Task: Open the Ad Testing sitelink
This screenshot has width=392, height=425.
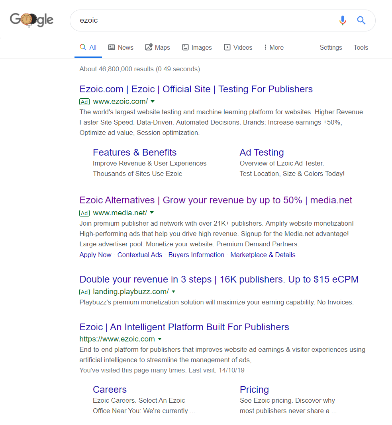Action: click(261, 152)
